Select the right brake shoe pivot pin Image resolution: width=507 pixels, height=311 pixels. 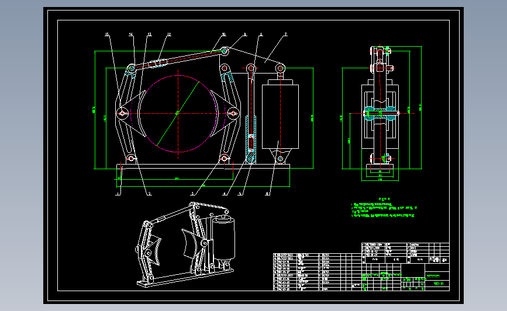coord(233,113)
